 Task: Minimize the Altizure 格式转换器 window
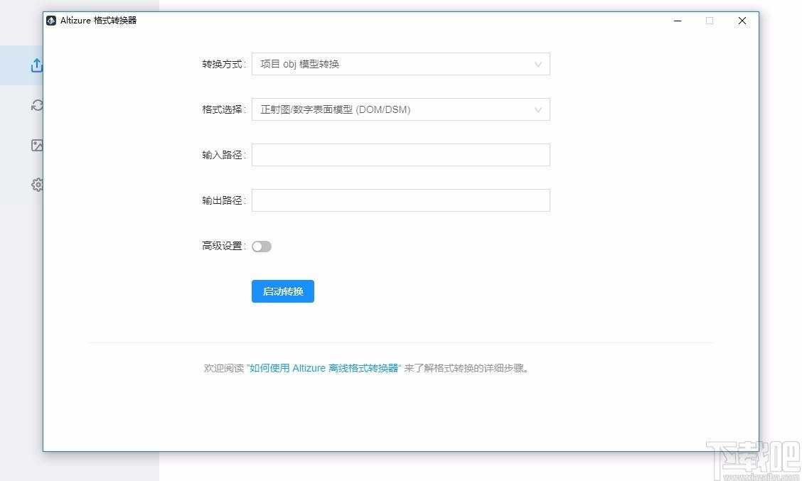677,21
